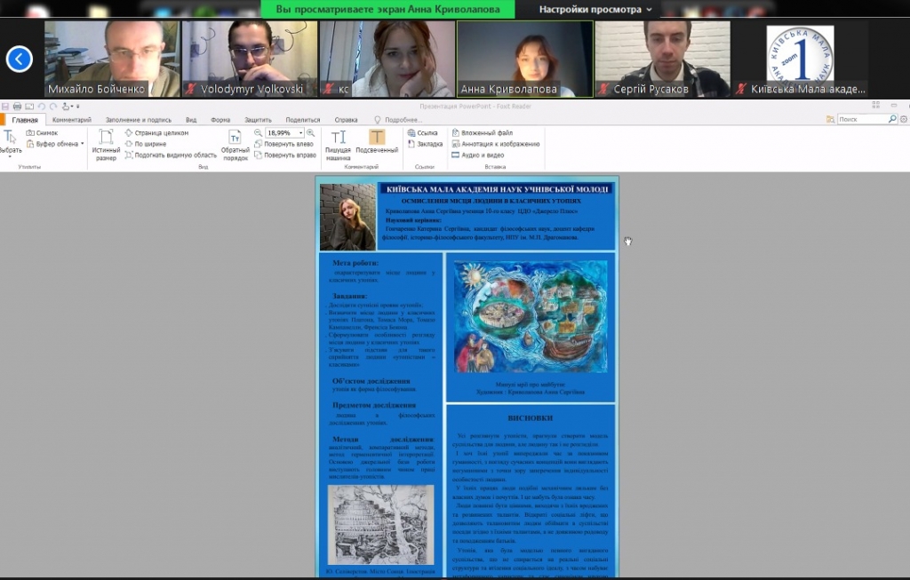
Task: Click the Аудио и видео tool
Action: 477,155
